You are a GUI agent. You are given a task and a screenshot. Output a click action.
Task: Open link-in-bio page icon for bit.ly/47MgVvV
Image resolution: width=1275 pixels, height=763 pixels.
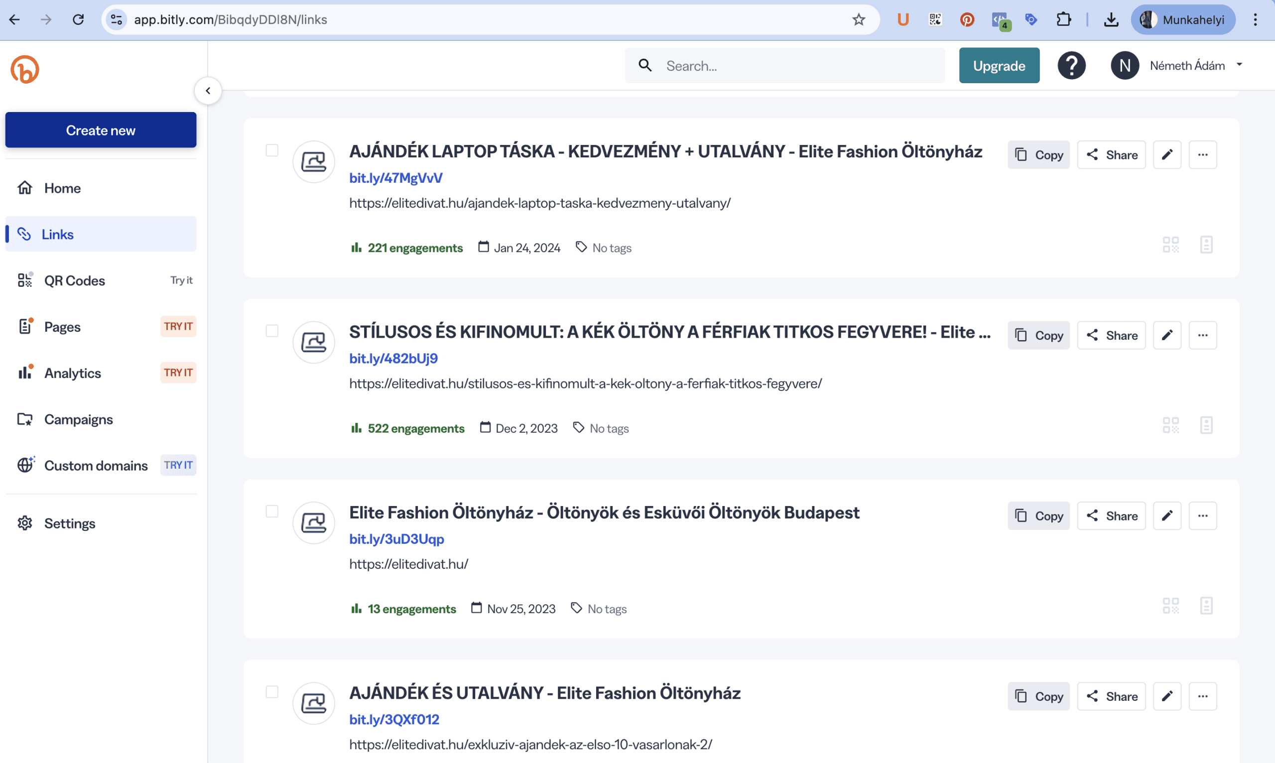click(x=1206, y=245)
